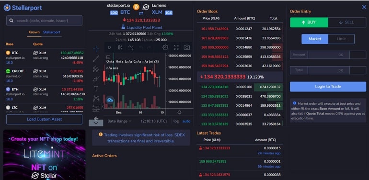Select the ETH/XLM pair row
The height and width of the screenshot is (180, 369).
pyautogui.click(x=45, y=94)
